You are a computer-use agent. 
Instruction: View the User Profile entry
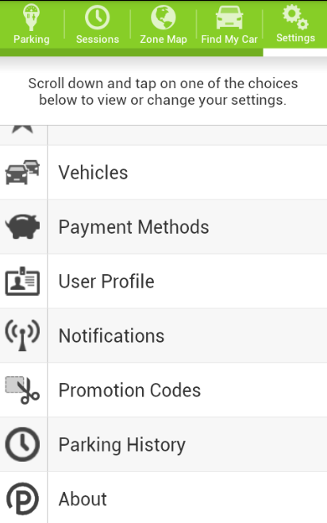coord(163,281)
